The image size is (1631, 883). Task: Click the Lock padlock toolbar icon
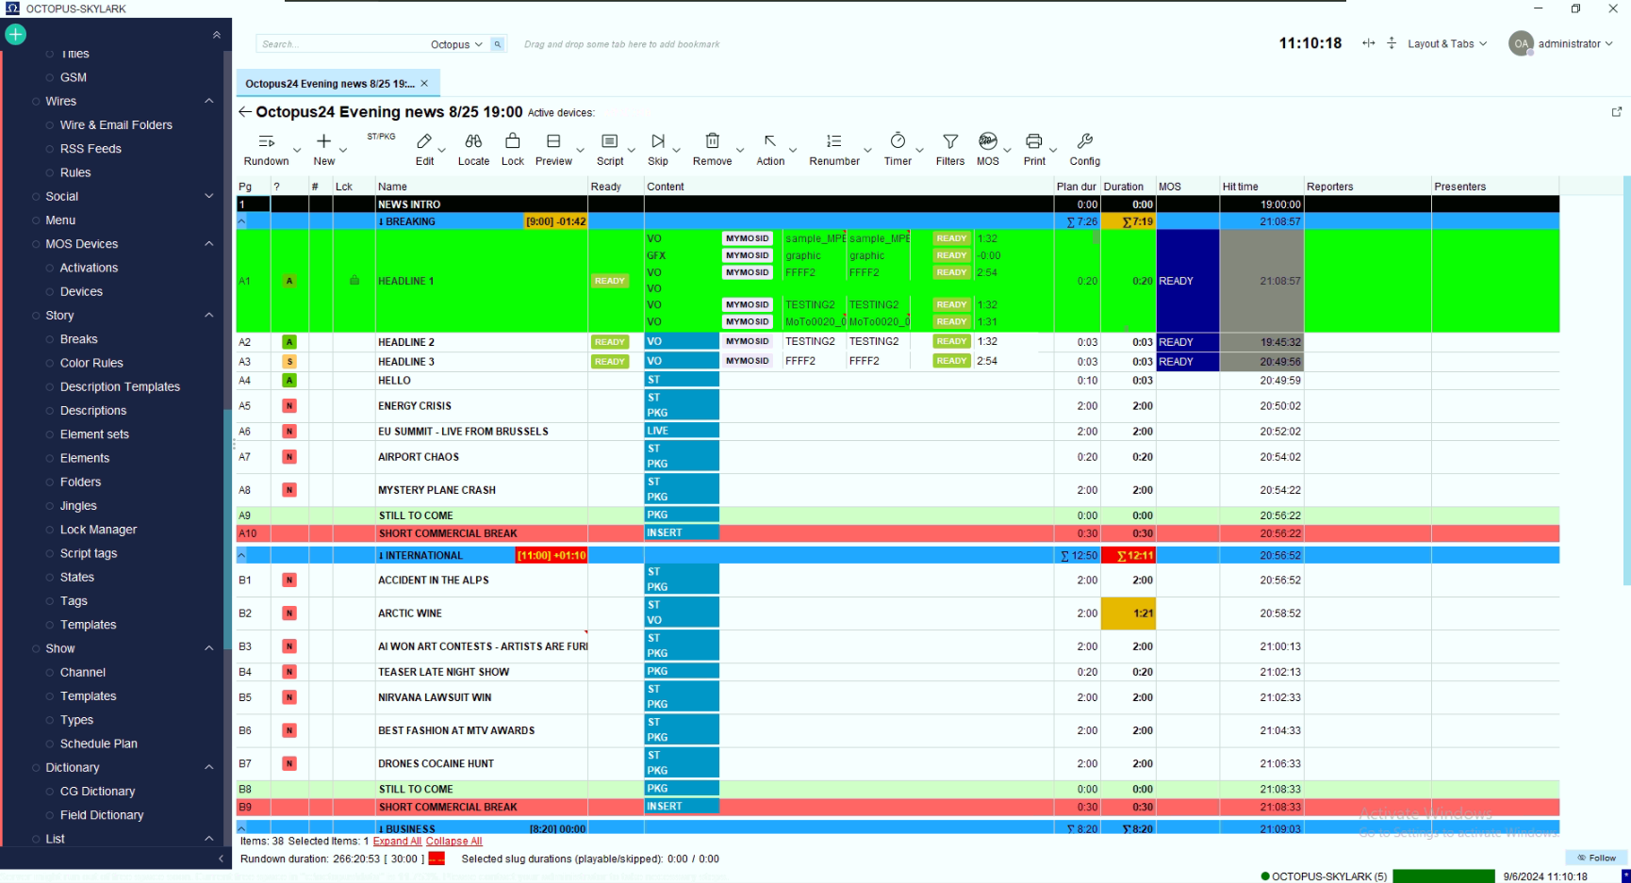click(512, 141)
